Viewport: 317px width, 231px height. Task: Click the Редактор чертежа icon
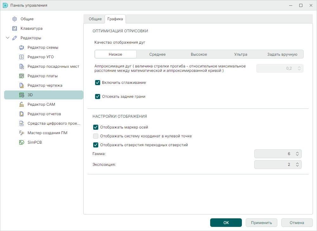click(22, 85)
